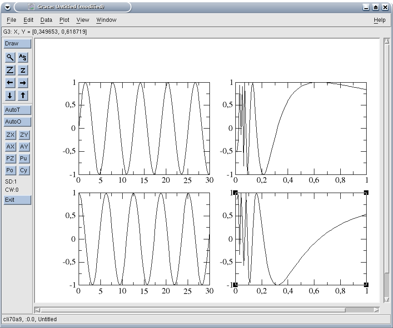Click the Draw redraw button

tap(17, 44)
